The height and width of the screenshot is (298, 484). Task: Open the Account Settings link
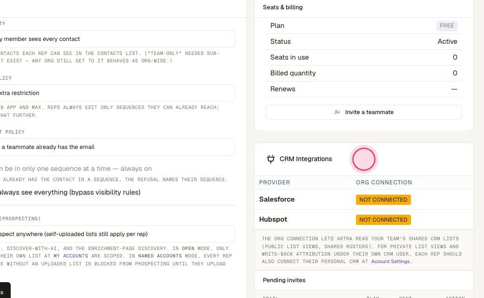point(390,261)
